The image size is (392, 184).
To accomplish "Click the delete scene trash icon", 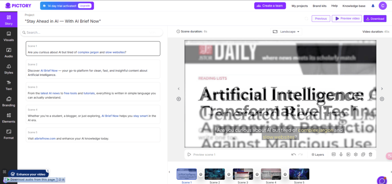I will click(x=371, y=154).
